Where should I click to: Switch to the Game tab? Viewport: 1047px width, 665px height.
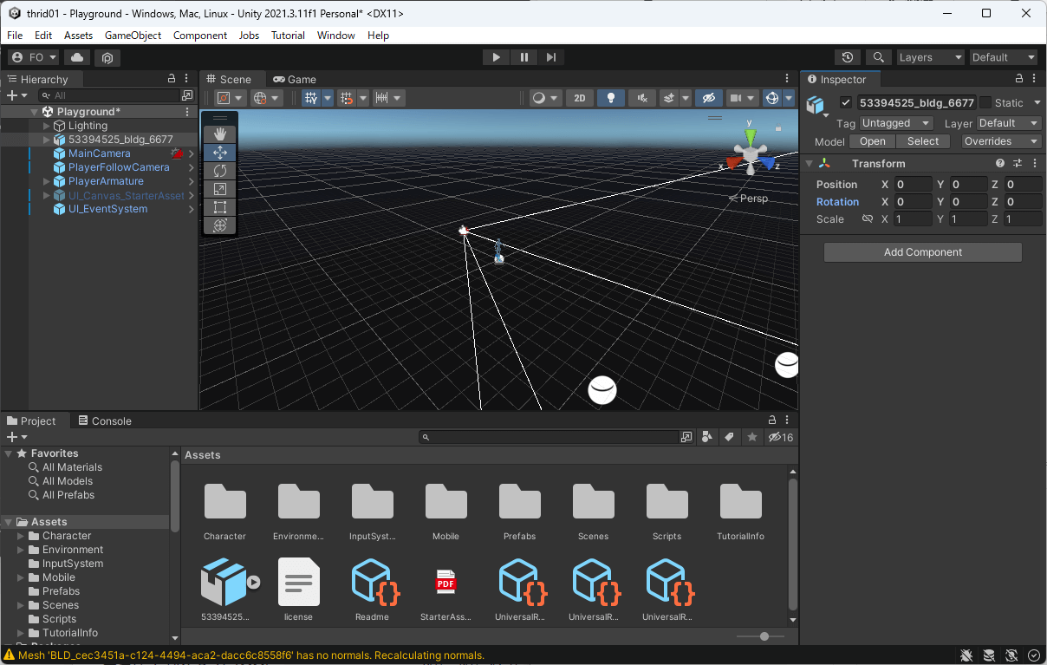coord(295,79)
